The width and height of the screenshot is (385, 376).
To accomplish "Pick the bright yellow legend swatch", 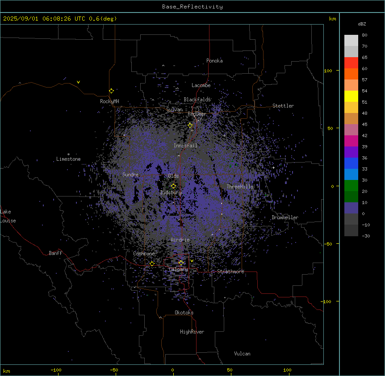I will click(x=351, y=96).
